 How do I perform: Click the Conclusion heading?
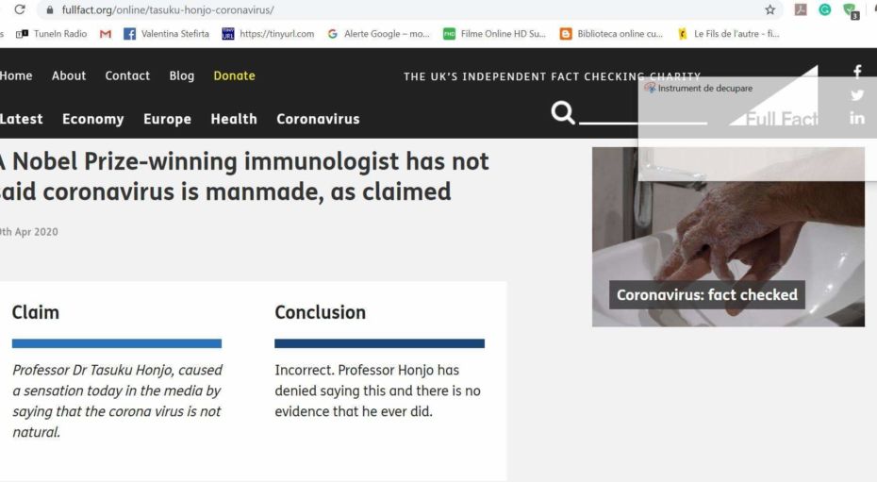point(320,312)
